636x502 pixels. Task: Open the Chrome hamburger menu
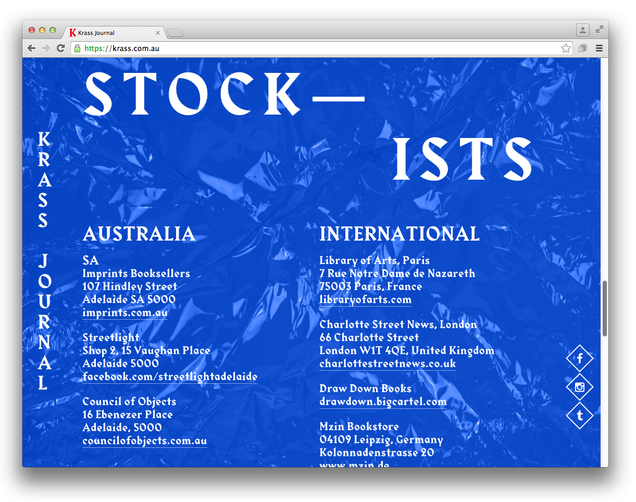(x=599, y=48)
